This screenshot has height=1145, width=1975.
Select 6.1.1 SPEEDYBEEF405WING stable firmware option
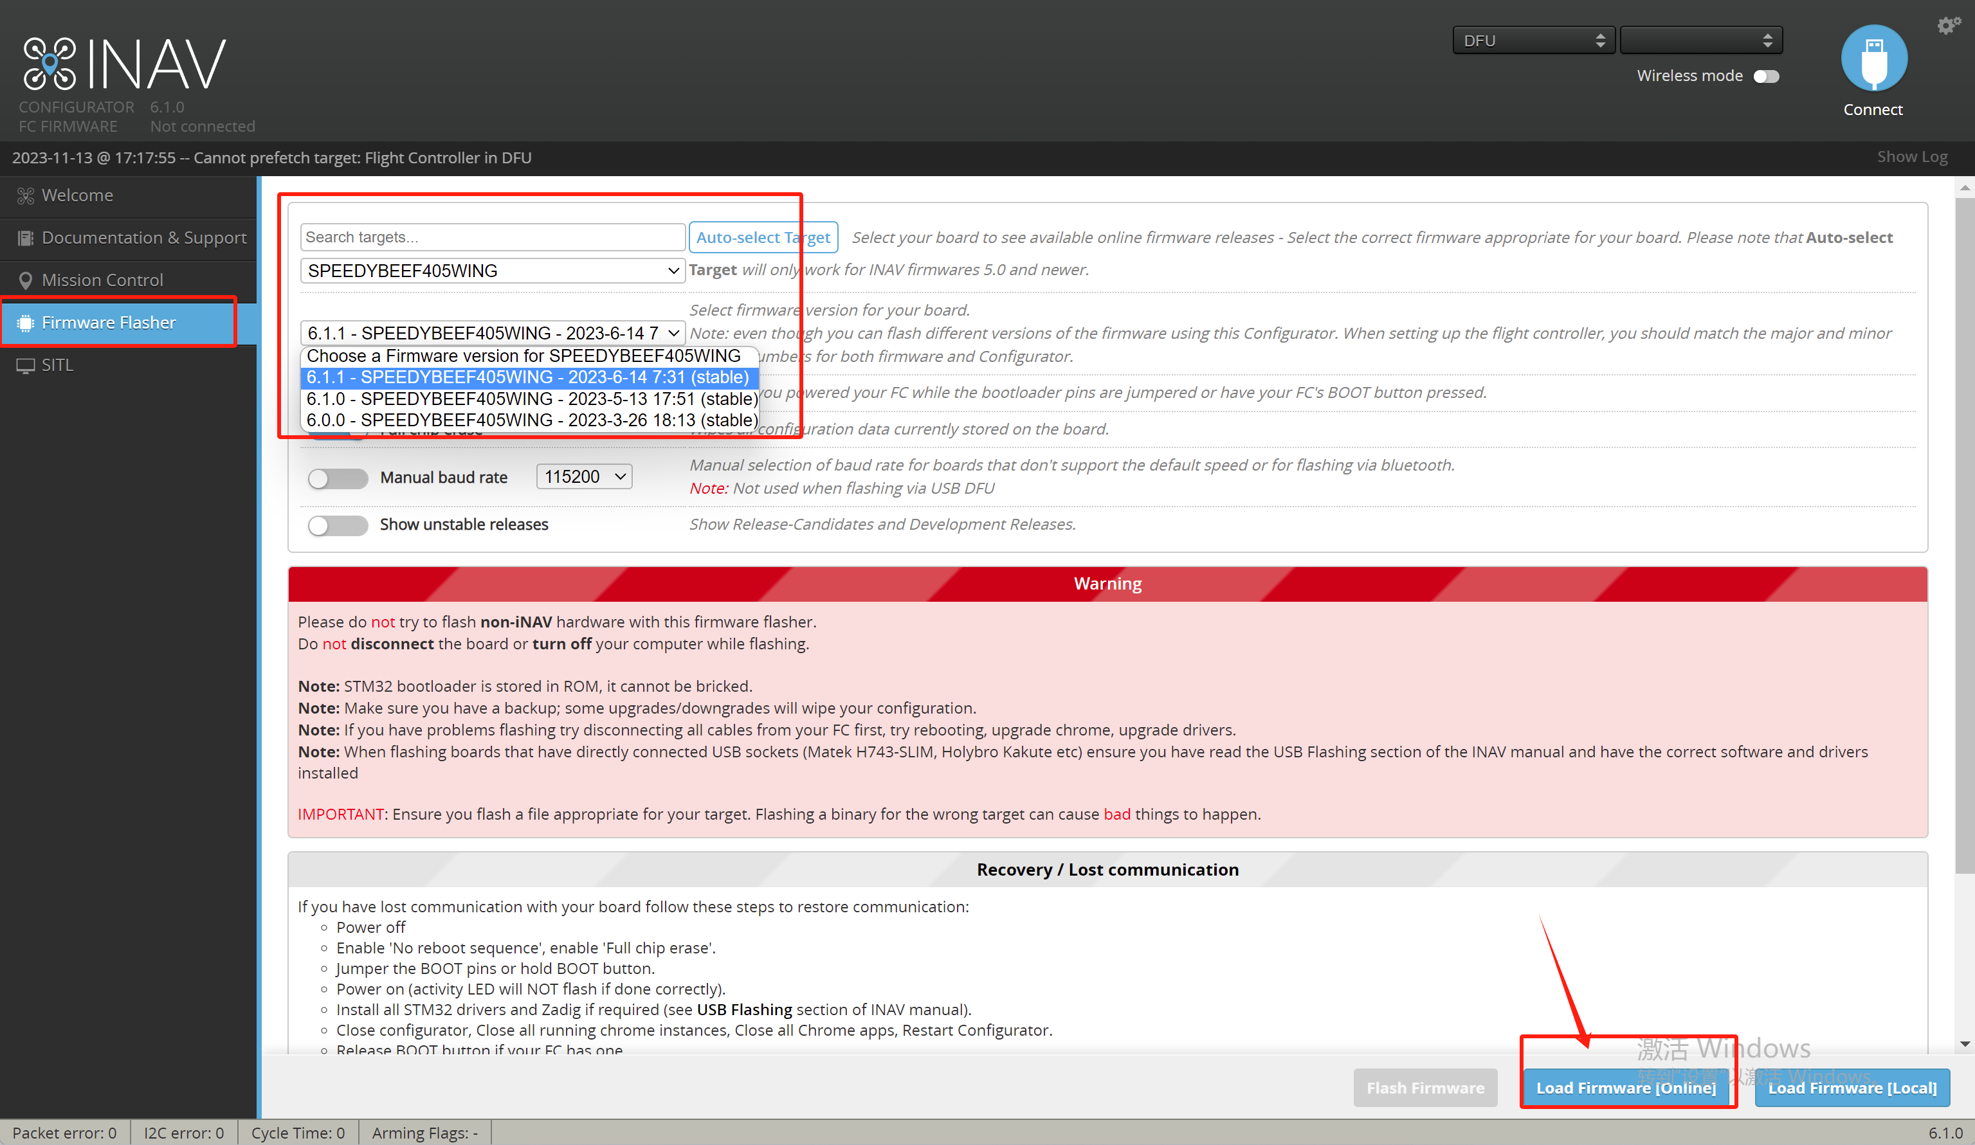(529, 377)
